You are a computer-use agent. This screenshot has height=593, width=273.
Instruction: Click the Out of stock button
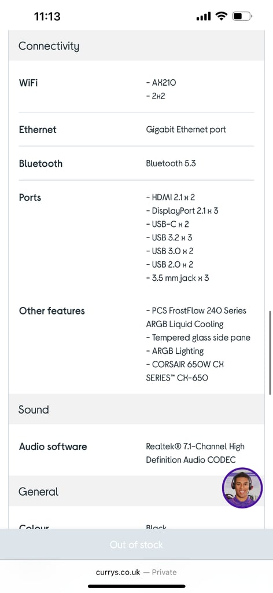(x=136, y=544)
